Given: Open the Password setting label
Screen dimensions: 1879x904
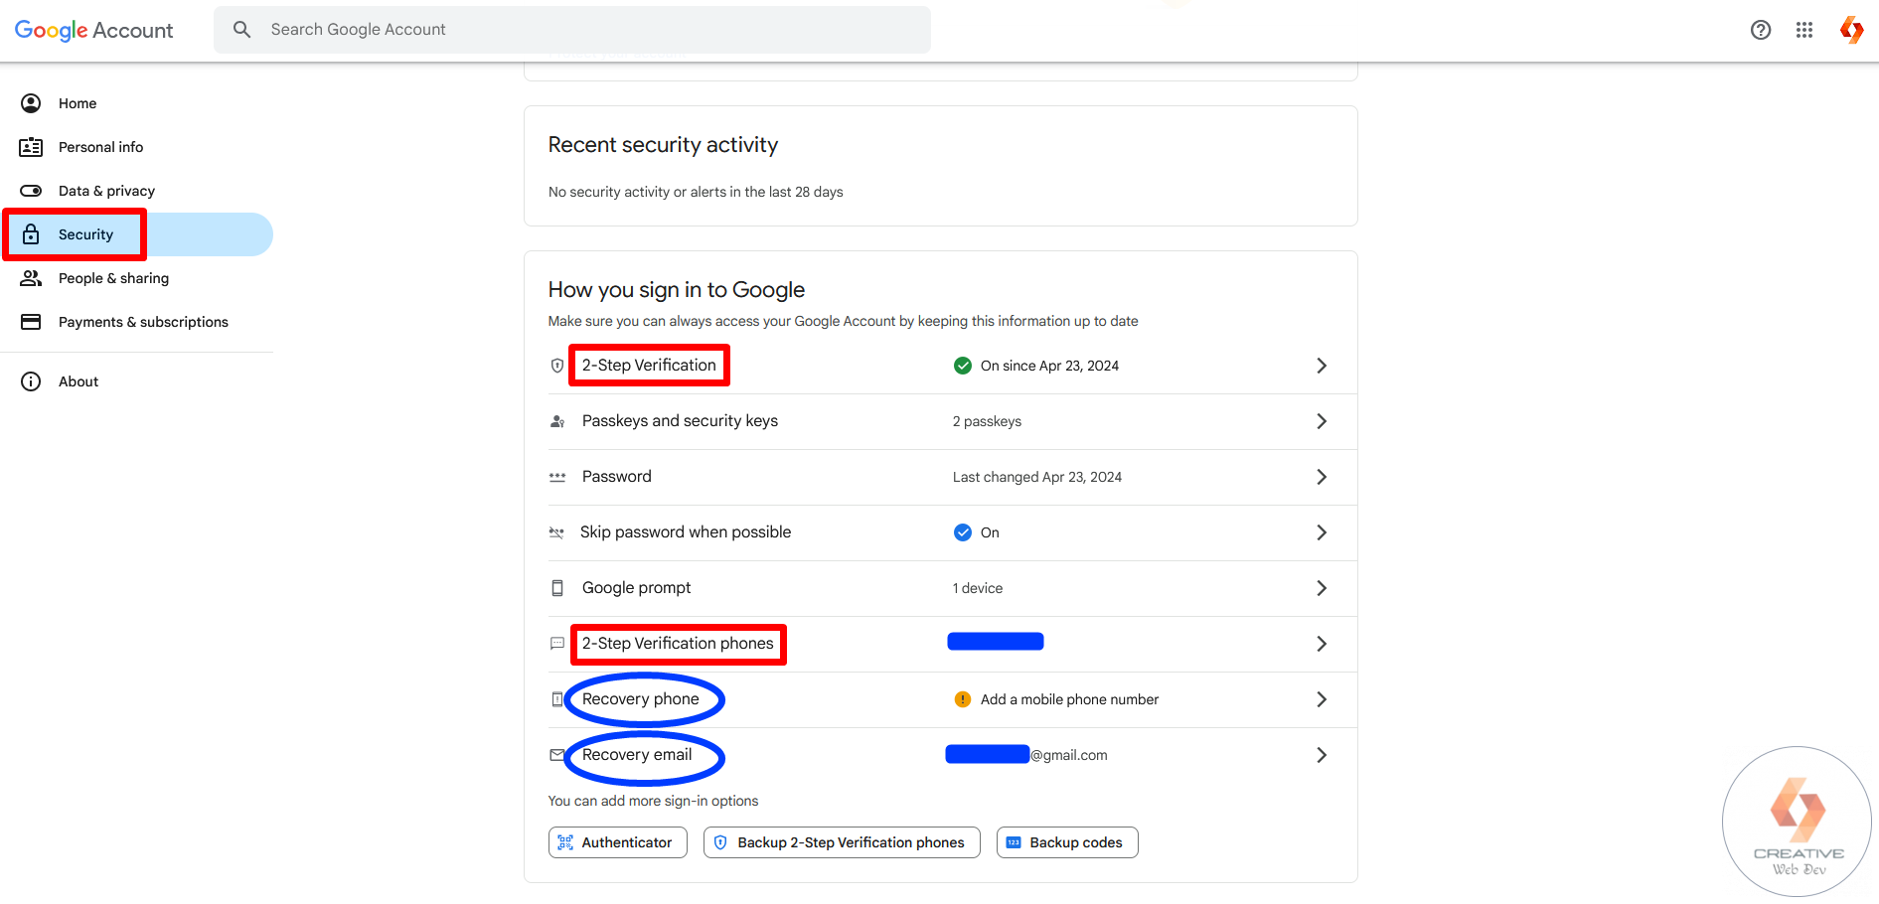Looking at the screenshot, I should click(617, 477).
